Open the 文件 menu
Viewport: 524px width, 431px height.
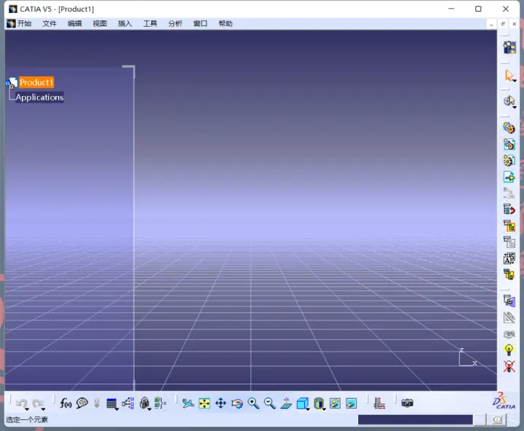pos(49,23)
